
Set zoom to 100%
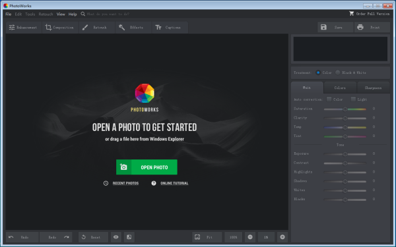234,237
